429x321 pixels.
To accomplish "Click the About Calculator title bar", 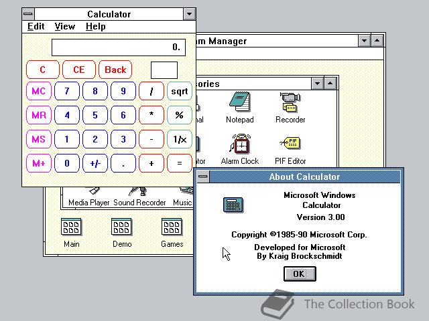I will click(x=304, y=177).
